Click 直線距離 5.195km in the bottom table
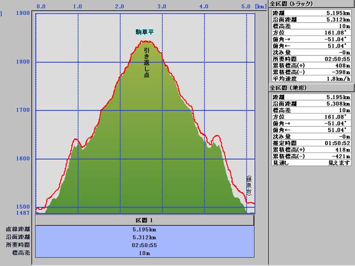The image size is (355, 266). pyautogui.click(x=145, y=230)
